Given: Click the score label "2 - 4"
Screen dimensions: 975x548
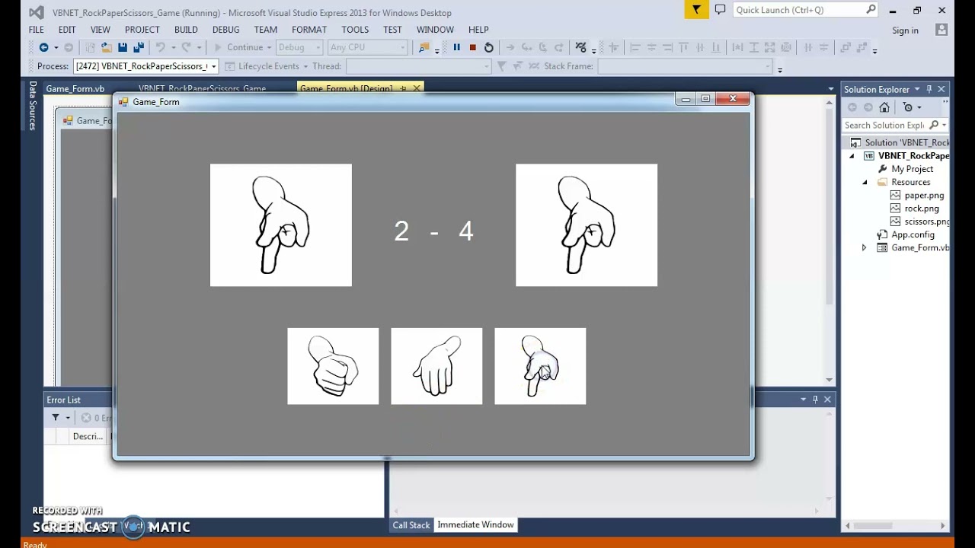Looking at the screenshot, I should click(x=433, y=231).
